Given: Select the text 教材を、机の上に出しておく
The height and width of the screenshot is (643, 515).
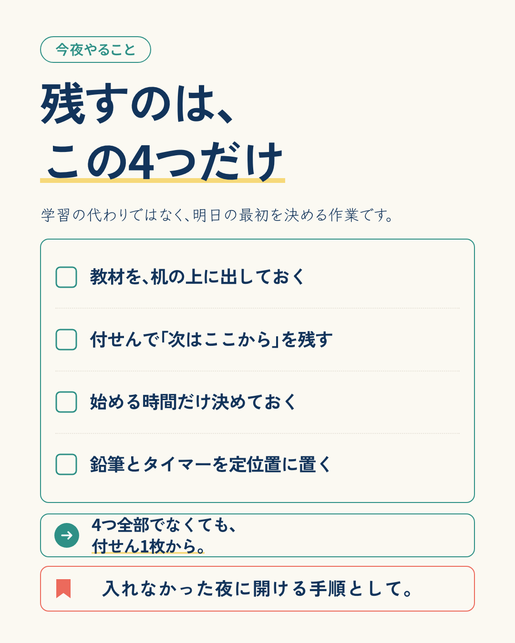Looking at the screenshot, I should point(197,277).
